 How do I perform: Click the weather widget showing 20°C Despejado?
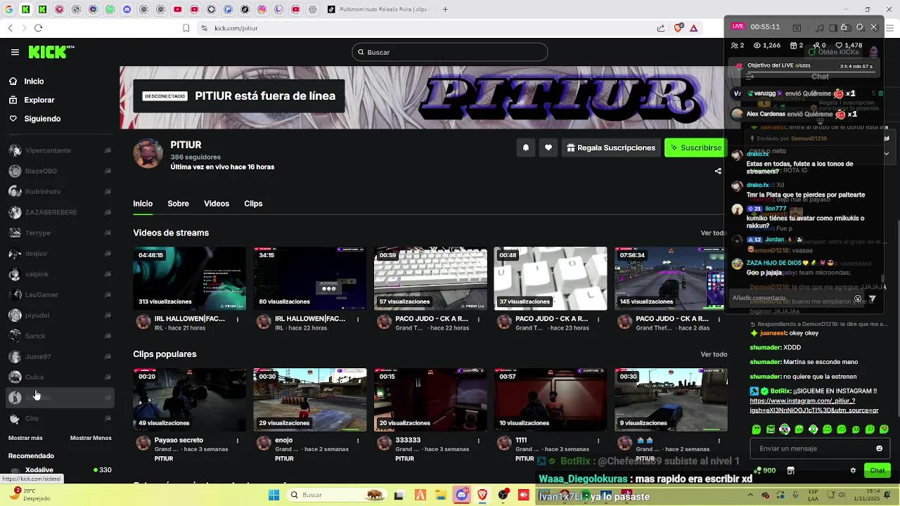click(x=32, y=494)
